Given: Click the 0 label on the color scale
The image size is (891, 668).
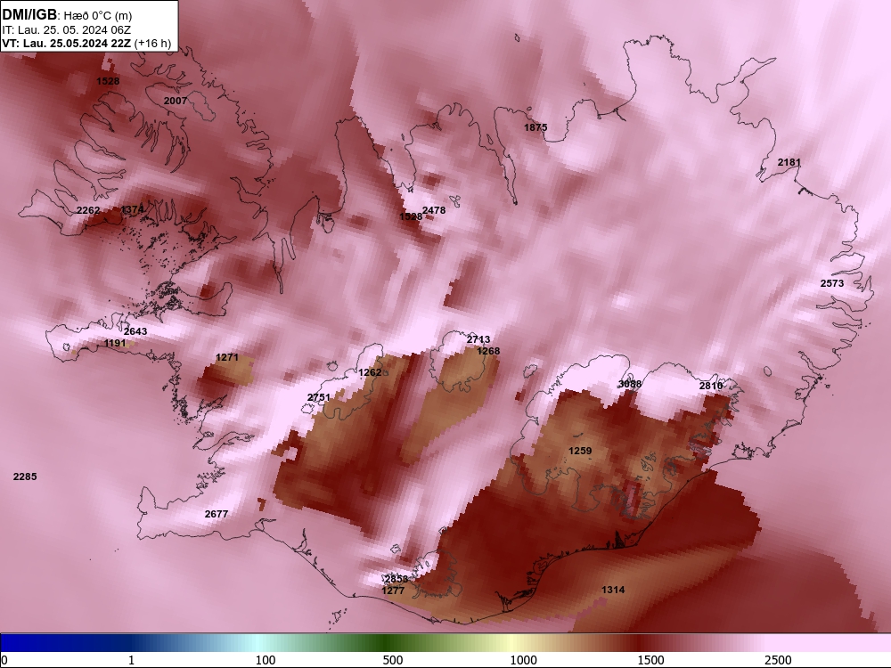Looking at the screenshot, I should 5,660.
